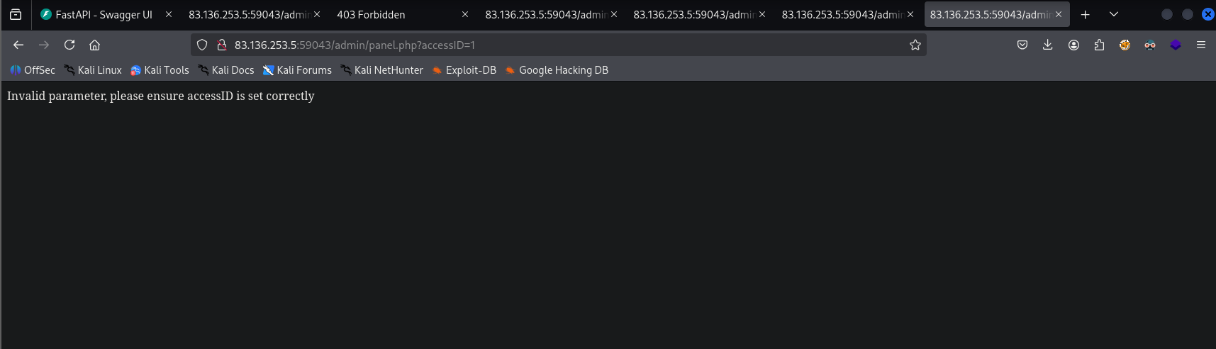Open the Extensions puzzle-piece menu
Screen dimensions: 1216x349
tap(1099, 45)
